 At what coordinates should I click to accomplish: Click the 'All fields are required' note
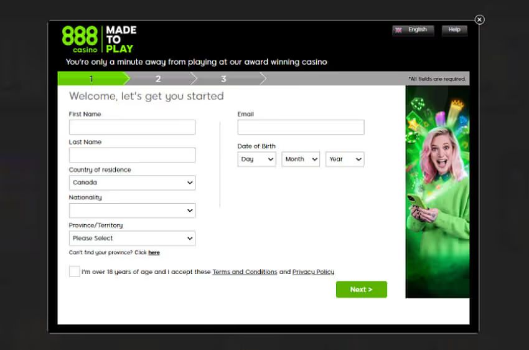pos(437,79)
